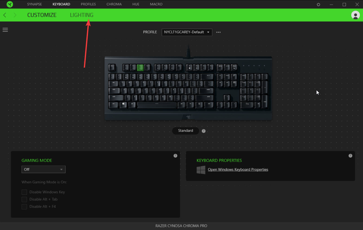The height and width of the screenshot is (230, 363).
Task: Enable Disable Alt + Tab checkbox
Action: point(24,199)
